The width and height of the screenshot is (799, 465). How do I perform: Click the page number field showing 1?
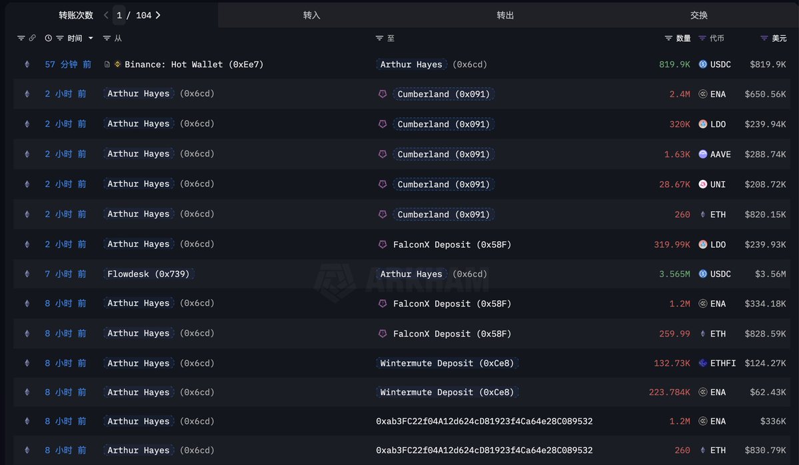[119, 15]
